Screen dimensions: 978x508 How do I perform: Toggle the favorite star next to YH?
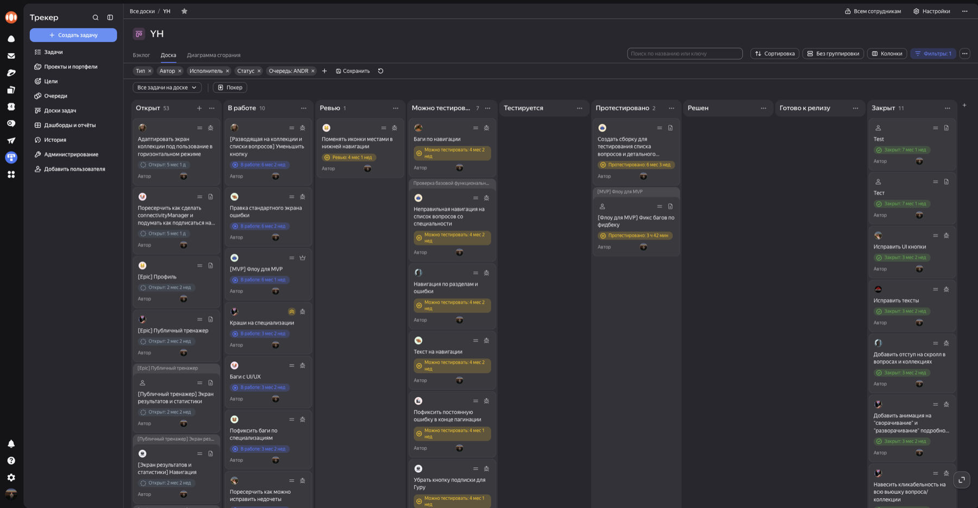pyautogui.click(x=184, y=10)
